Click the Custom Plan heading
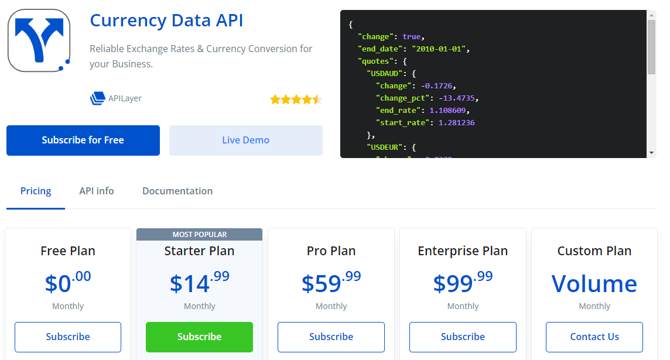This screenshot has height=360, width=670. [594, 251]
